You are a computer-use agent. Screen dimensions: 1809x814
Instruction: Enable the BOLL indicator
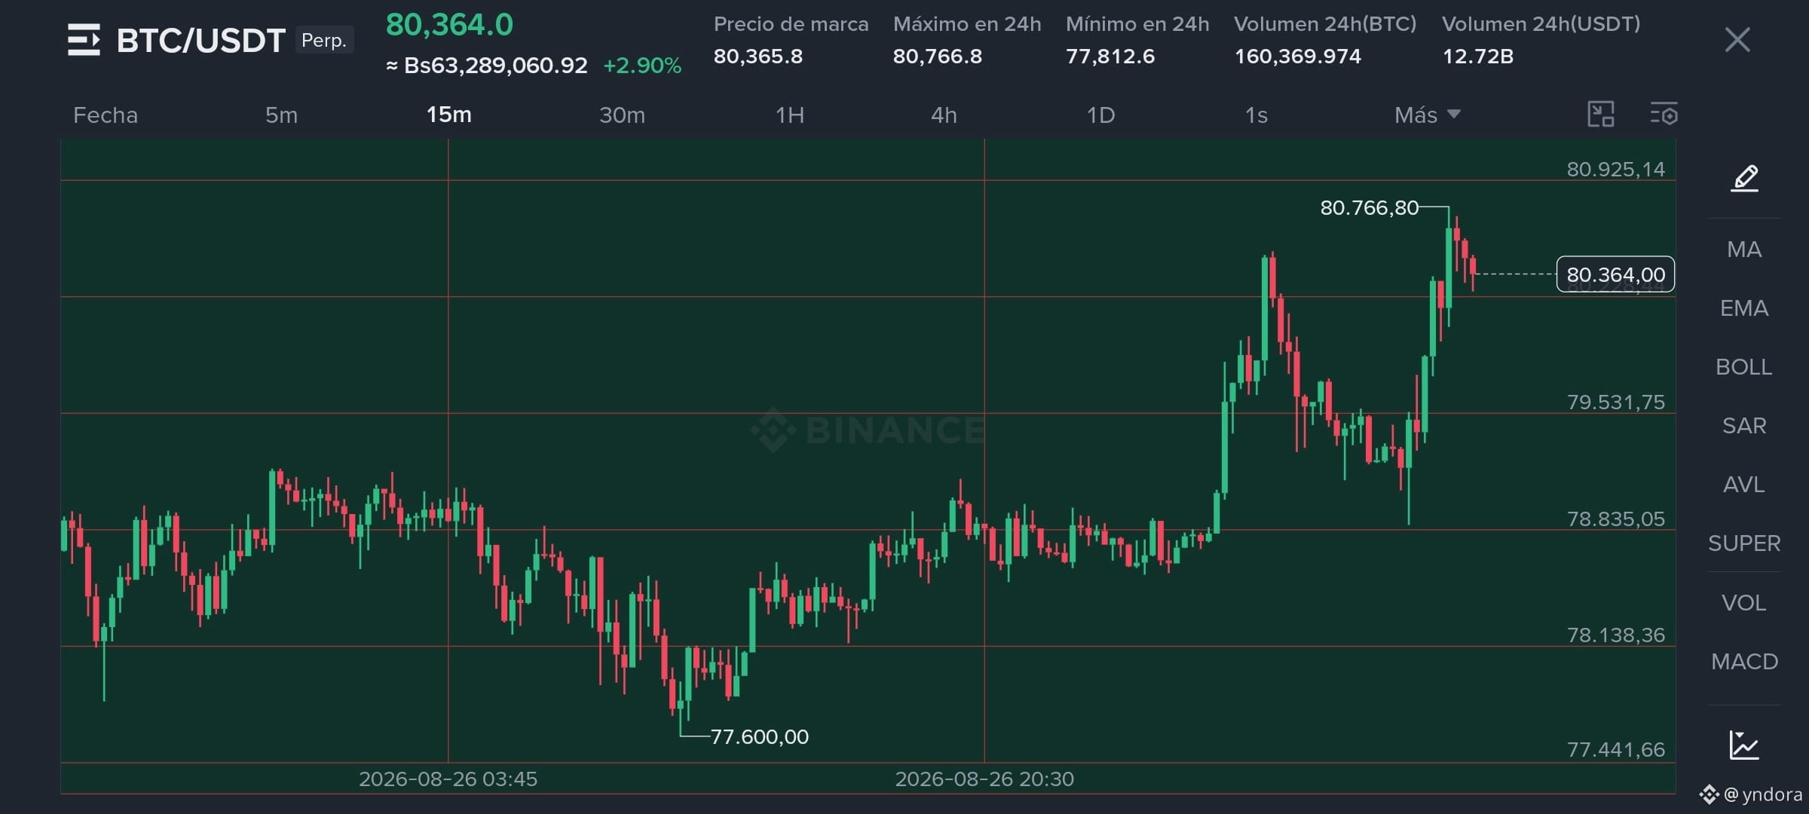tap(1744, 367)
